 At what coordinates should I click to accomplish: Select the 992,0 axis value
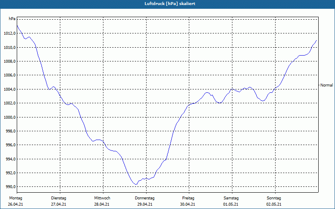coord(10,173)
